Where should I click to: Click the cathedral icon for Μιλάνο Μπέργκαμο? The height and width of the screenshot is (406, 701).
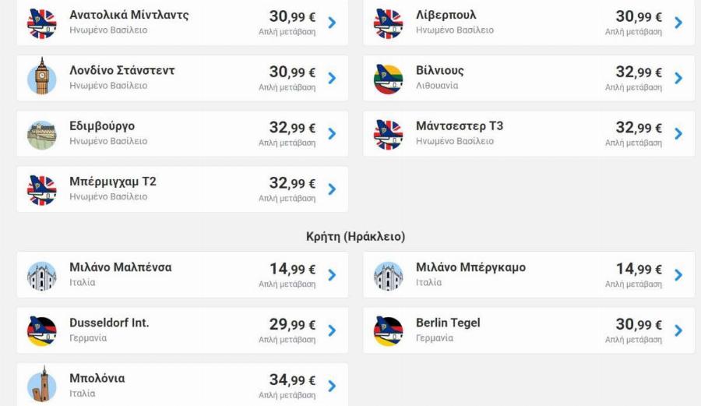coord(388,275)
